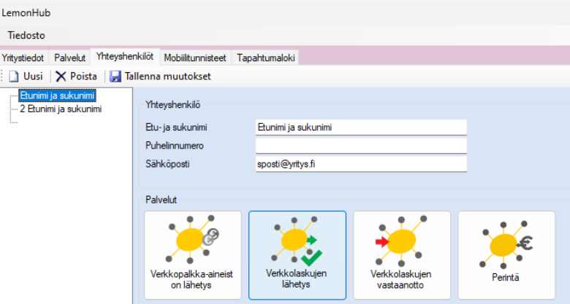This screenshot has width=570, height=304.
Task: Click the Tallenna muutokset floppy disk icon
Action: pos(115,76)
